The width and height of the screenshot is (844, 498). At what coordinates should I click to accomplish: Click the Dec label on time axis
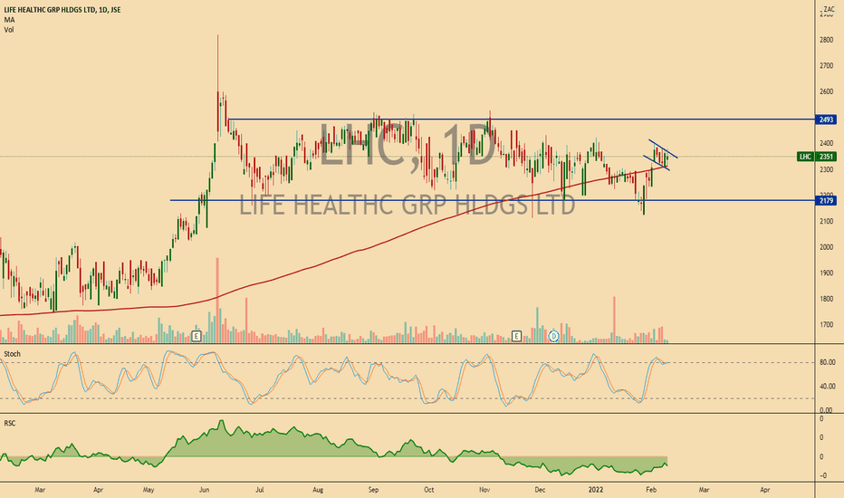(x=540, y=490)
